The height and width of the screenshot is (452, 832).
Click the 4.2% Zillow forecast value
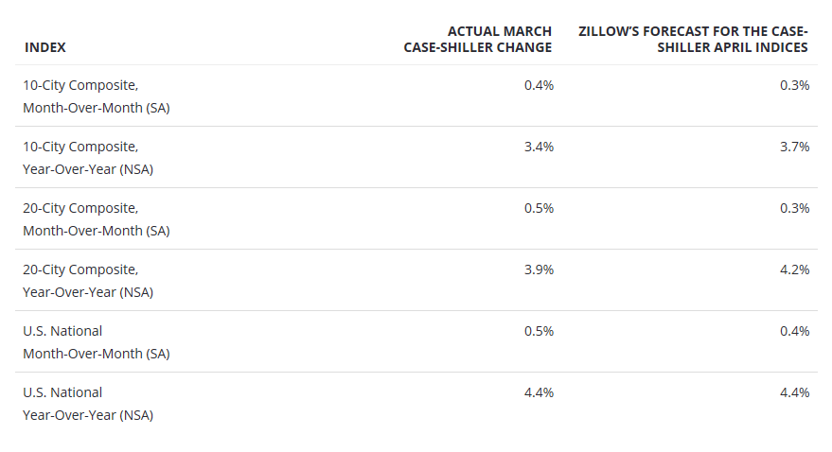tap(794, 269)
